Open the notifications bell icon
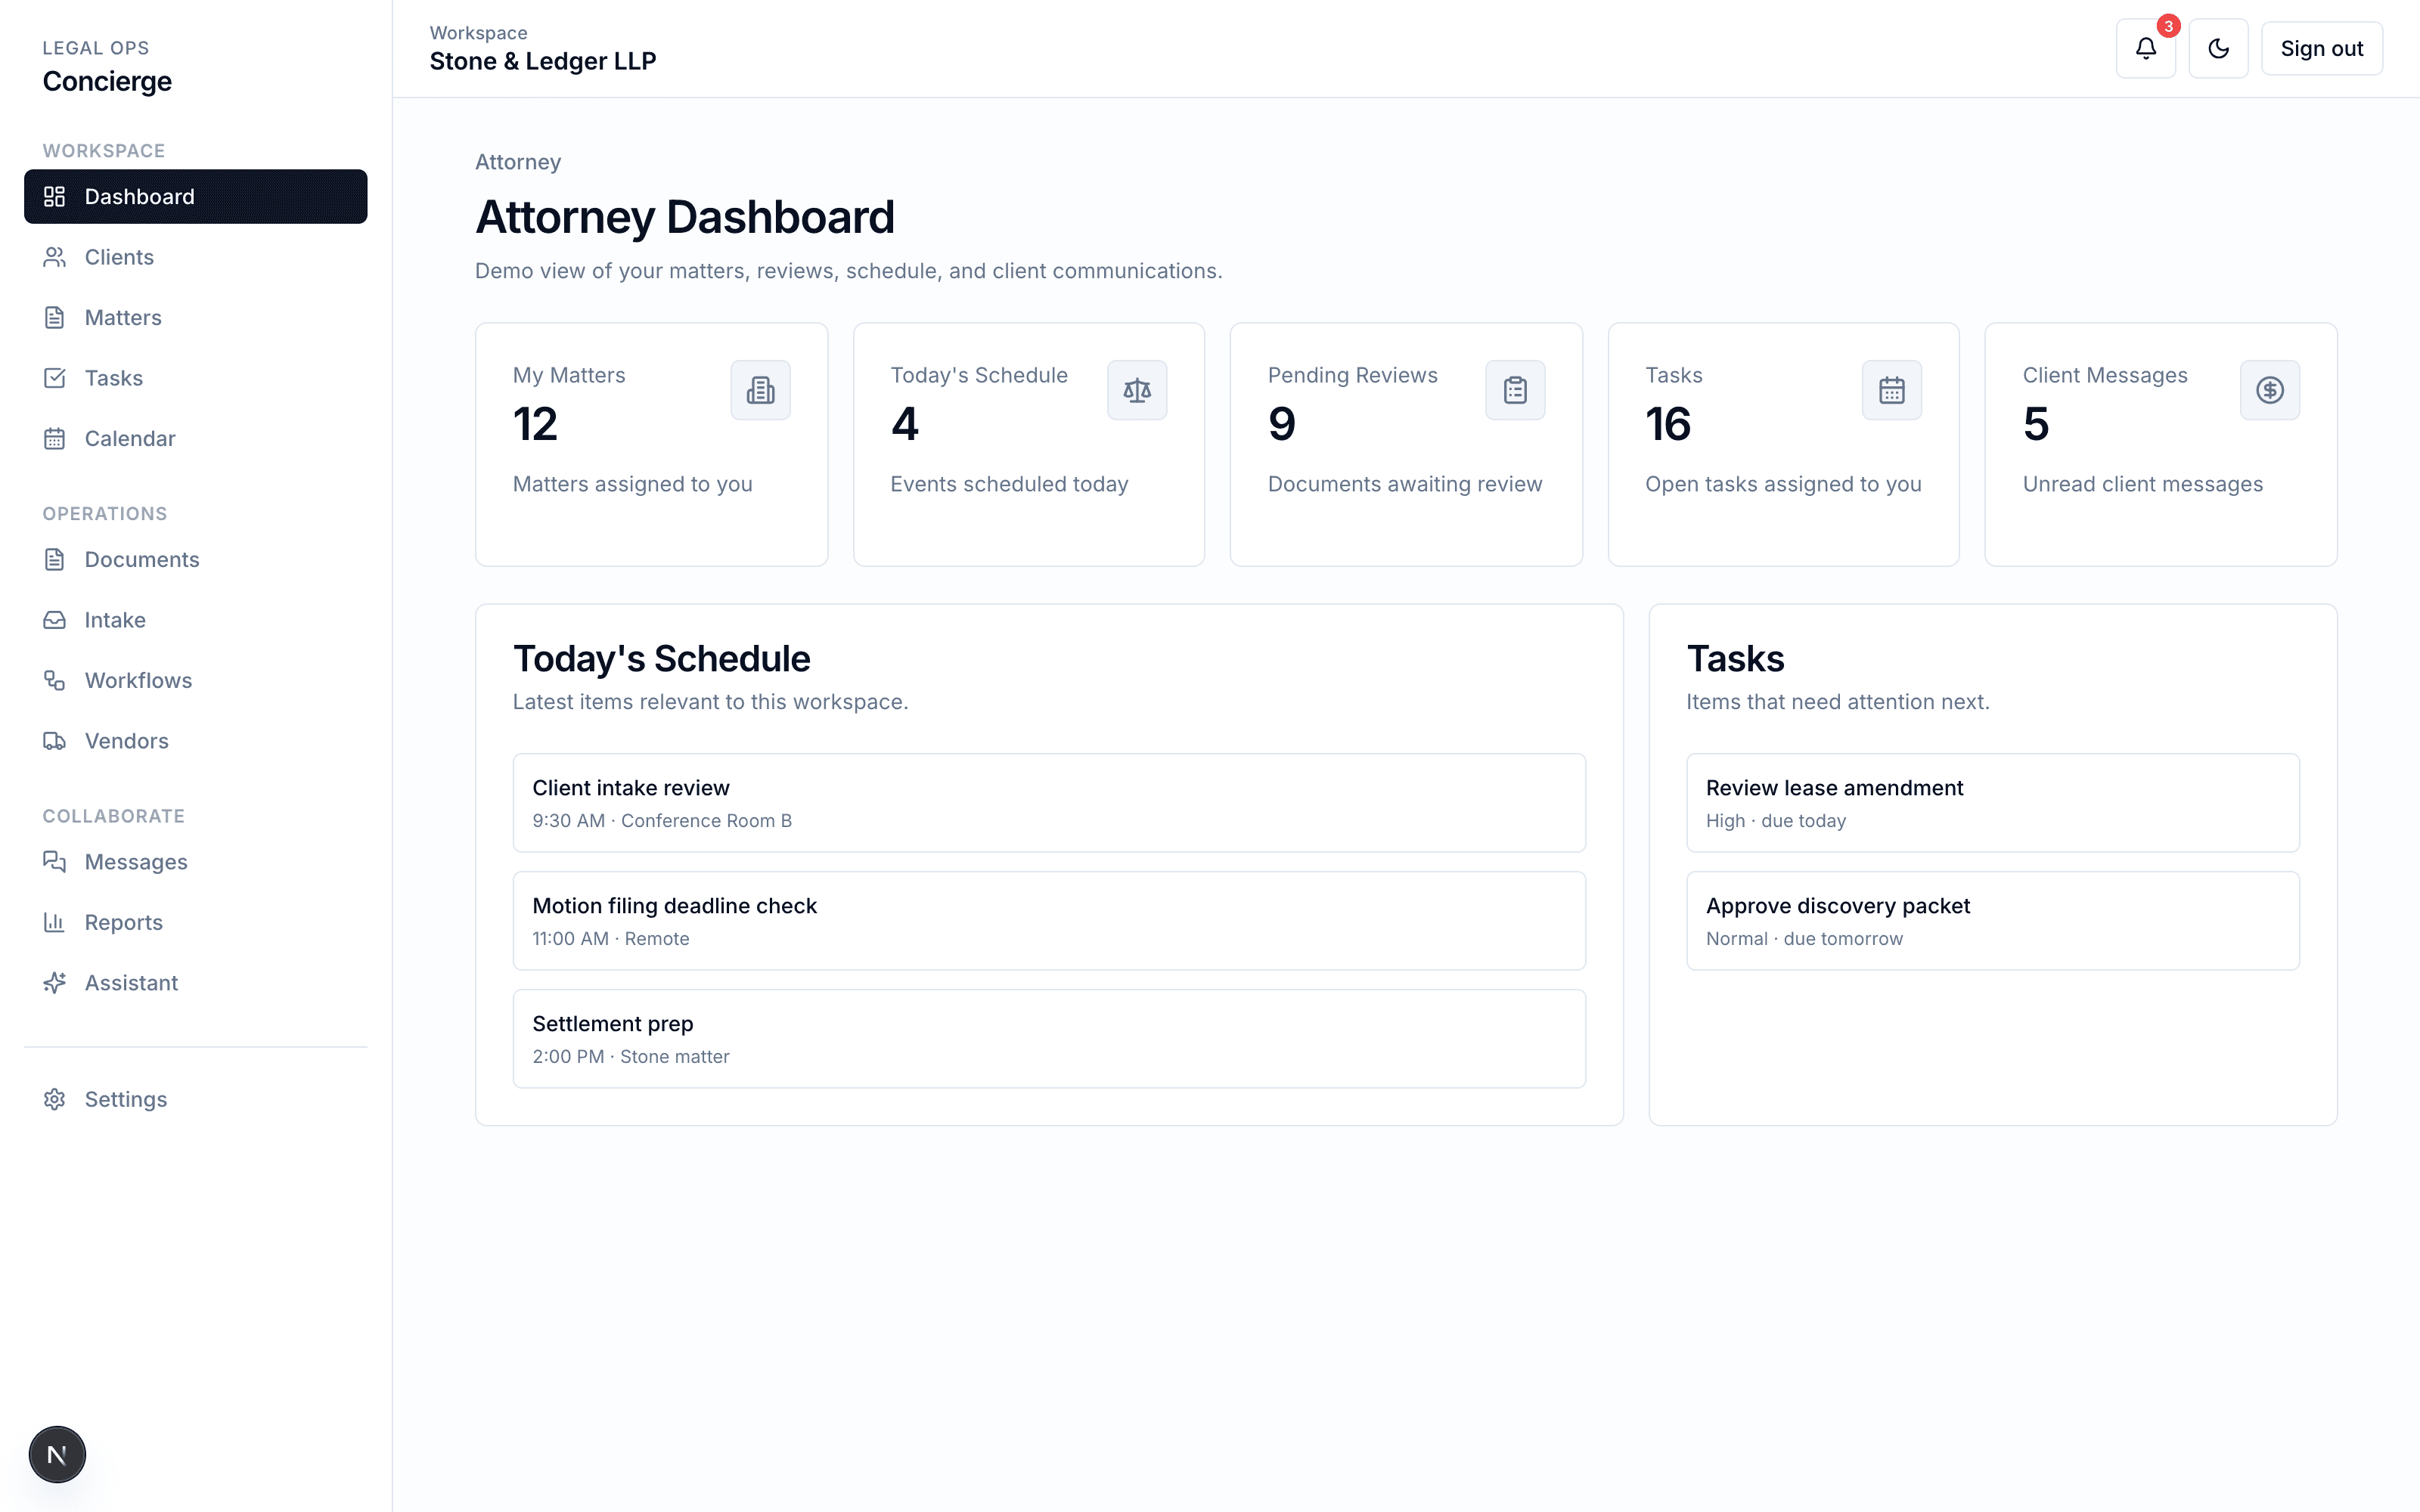 pos(2145,48)
